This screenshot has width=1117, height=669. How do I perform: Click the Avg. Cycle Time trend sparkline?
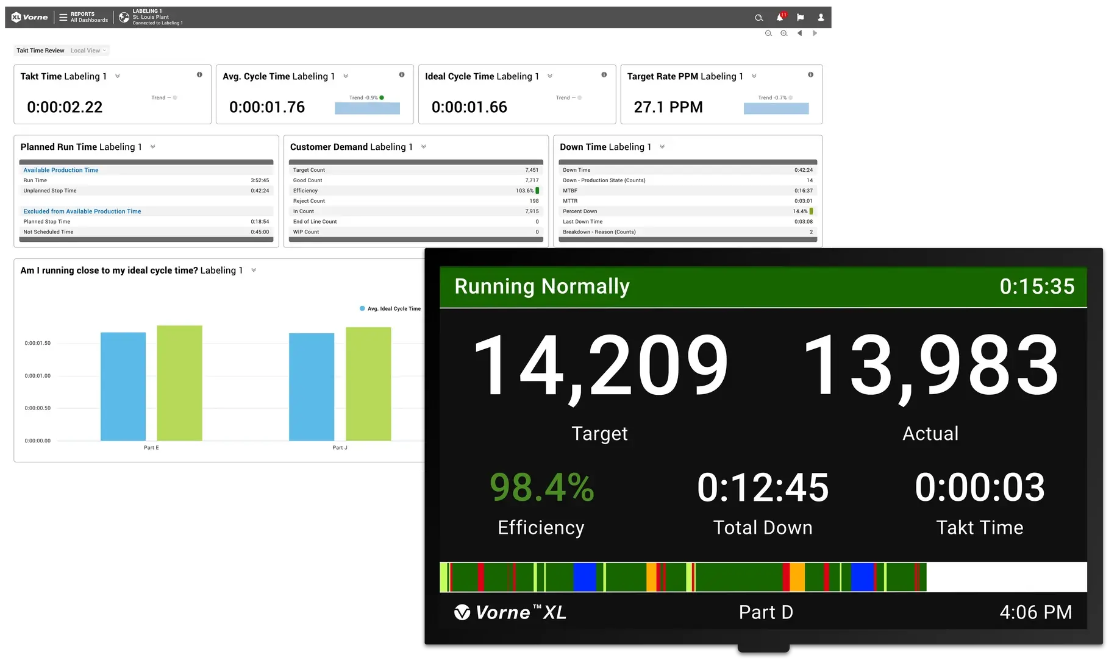(x=367, y=108)
